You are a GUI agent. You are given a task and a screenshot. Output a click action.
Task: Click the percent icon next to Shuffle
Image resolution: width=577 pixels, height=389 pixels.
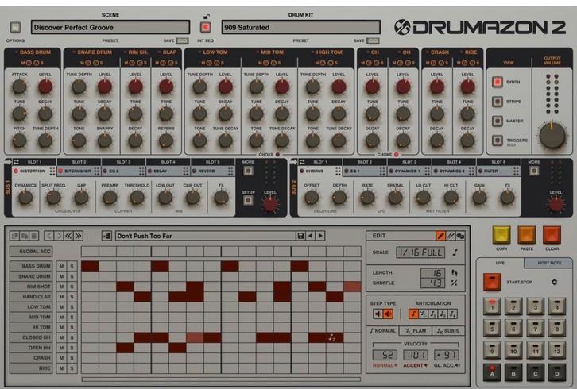tap(455, 283)
